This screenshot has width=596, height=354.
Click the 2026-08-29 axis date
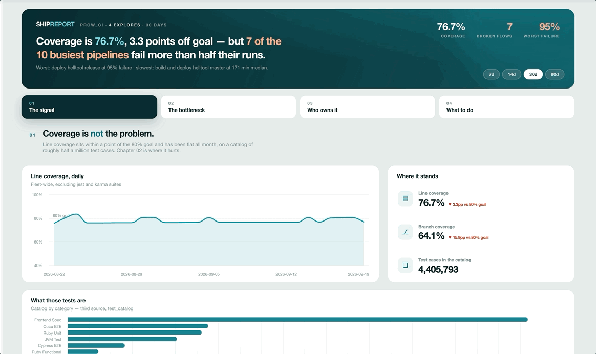coord(132,274)
